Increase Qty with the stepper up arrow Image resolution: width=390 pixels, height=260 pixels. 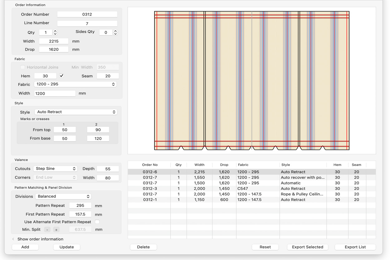[x=55, y=31]
